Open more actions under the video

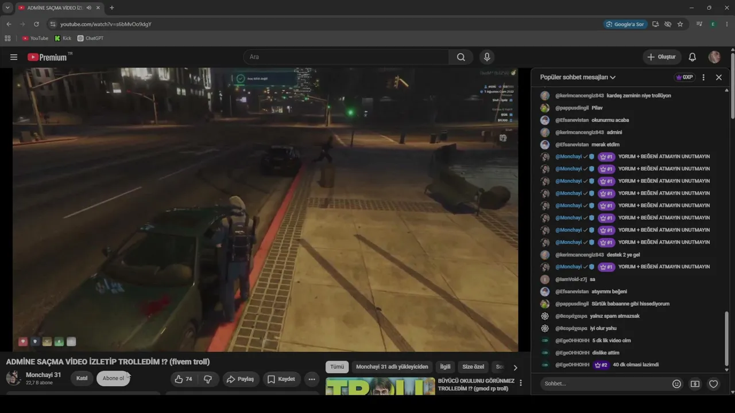pos(312,379)
